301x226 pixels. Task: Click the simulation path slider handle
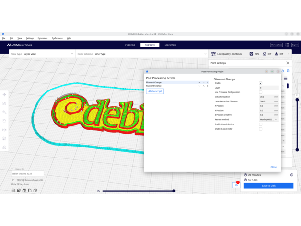pos(174,191)
